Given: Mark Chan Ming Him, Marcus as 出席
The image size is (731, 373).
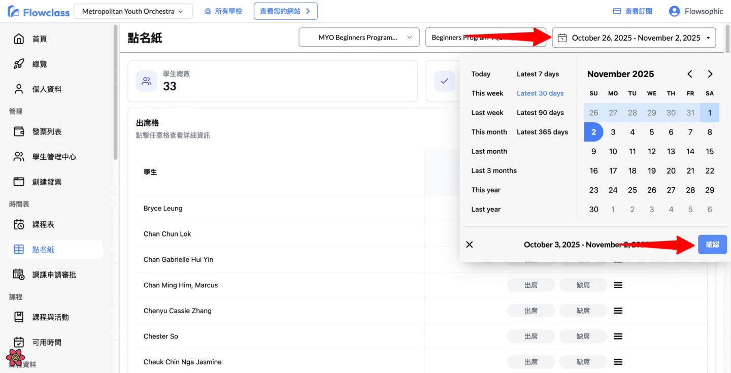Looking at the screenshot, I should point(530,285).
